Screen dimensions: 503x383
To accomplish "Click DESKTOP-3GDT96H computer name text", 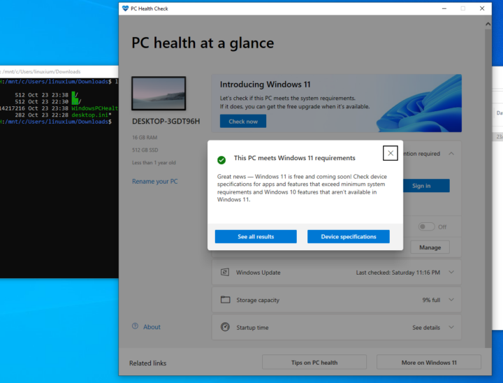I will point(166,122).
